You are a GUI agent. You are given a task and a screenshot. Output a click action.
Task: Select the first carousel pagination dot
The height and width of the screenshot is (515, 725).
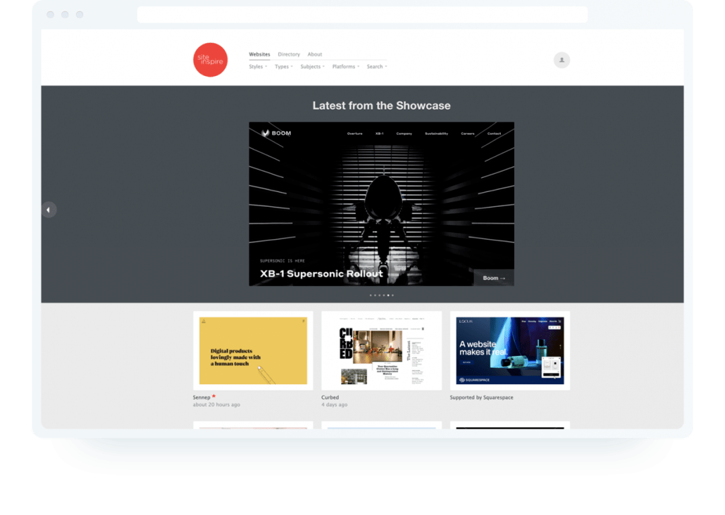(371, 295)
